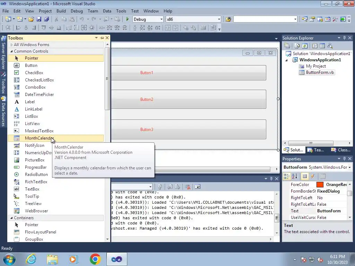Open the Project menu

(45, 11)
